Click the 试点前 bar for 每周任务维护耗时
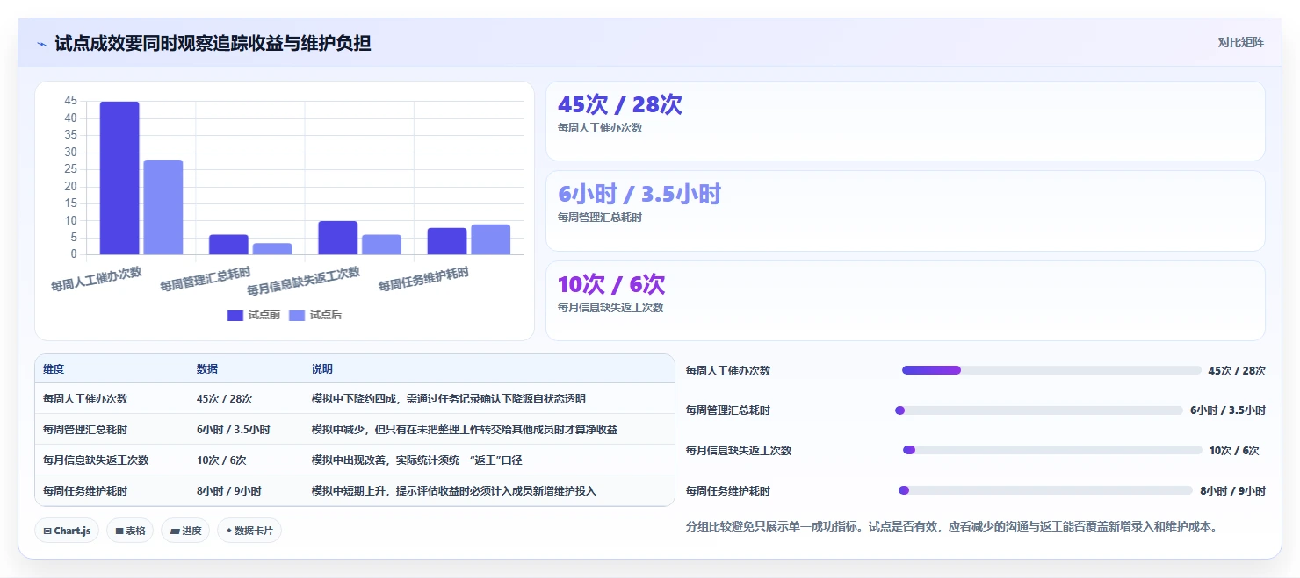 tap(447, 241)
